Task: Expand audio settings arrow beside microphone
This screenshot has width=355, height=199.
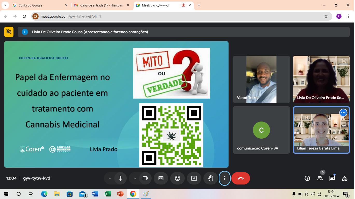Action: (x=110, y=178)
